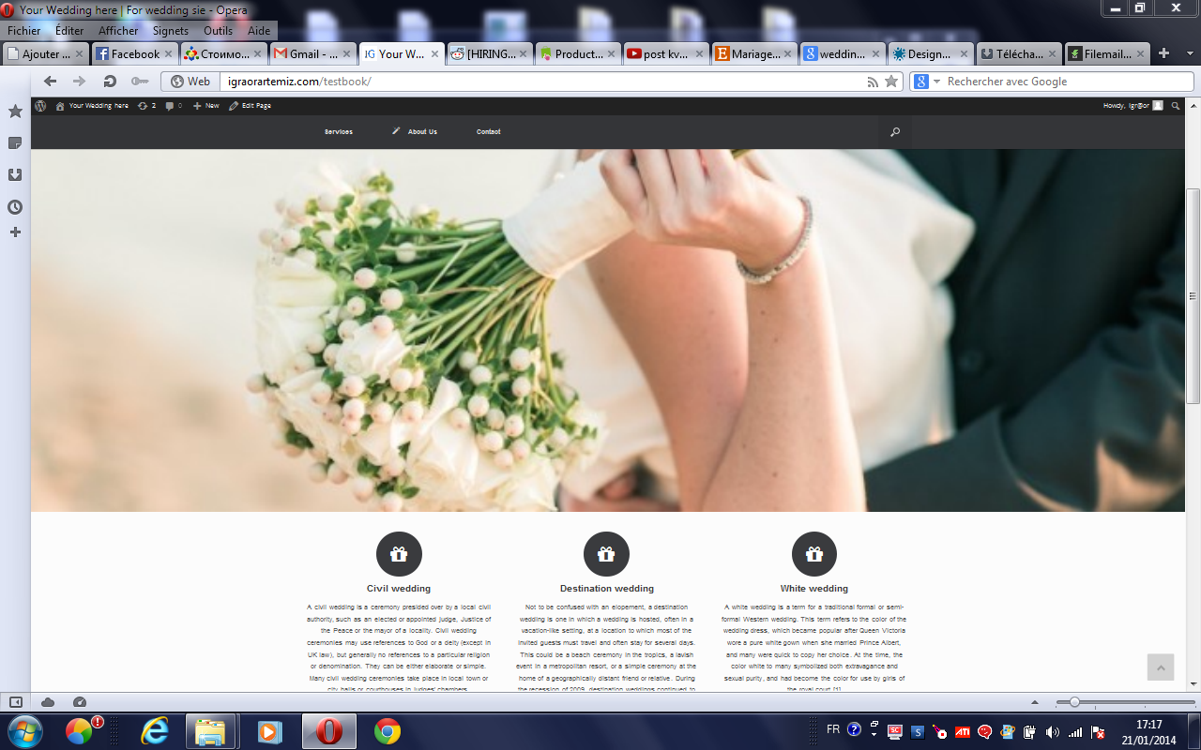Open the Windows Start menu
The height and width of the screenshot is (750, 1201).
pyautogui.click(x=25, y=730)
